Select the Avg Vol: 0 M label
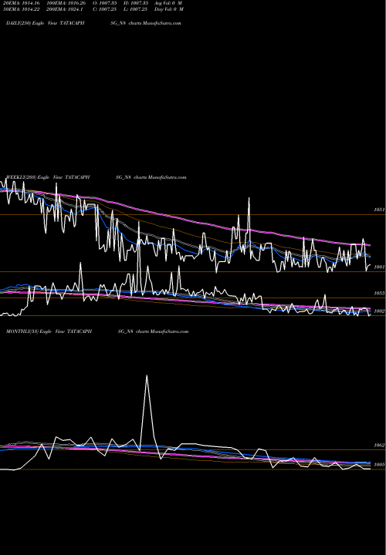 click(168, 3)
